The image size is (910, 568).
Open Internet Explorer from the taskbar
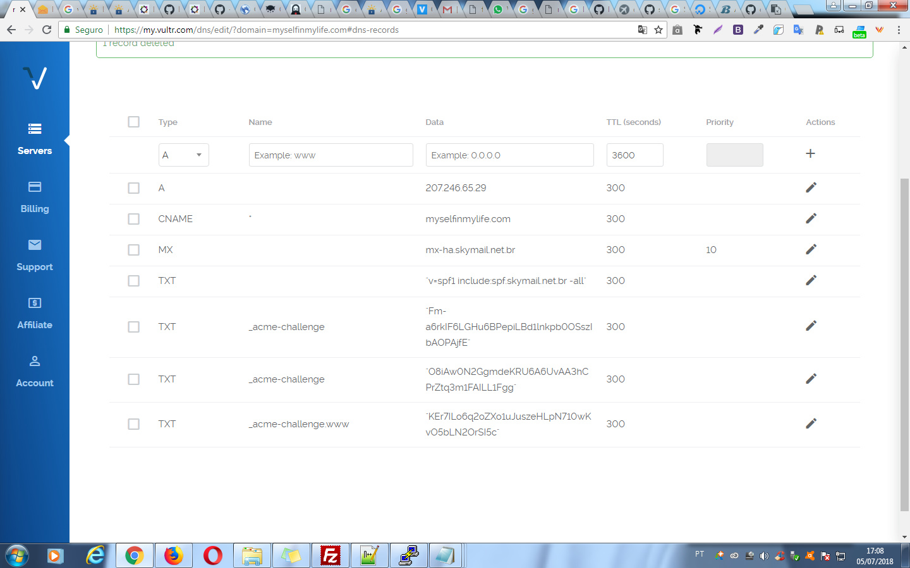pyautogui.click(x=95, y=555)
